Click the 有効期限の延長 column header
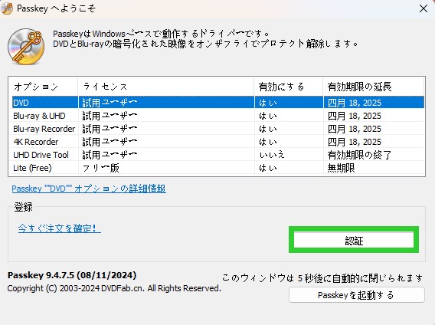The image size is (435, 325). [x=374, y=87]
